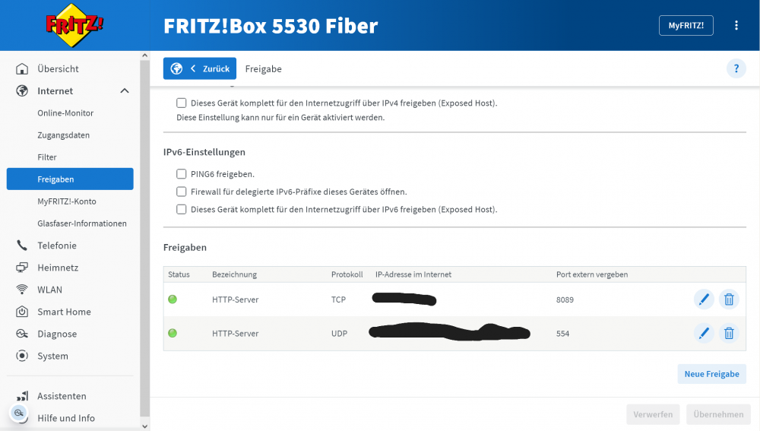Viewport: 760px width, 431px height.
Task: Open Online-Monitor in the sidebar
Action: pyautogui.click(x=65, y=113)
